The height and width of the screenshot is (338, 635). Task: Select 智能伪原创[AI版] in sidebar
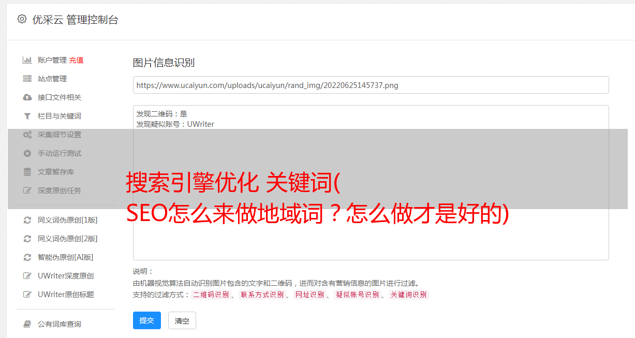pos(66,257)
